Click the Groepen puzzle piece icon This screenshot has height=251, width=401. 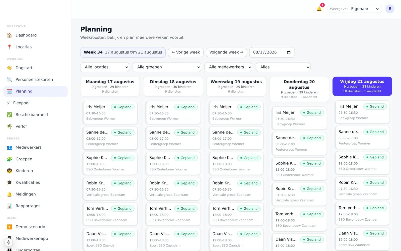tap(10, 159)
